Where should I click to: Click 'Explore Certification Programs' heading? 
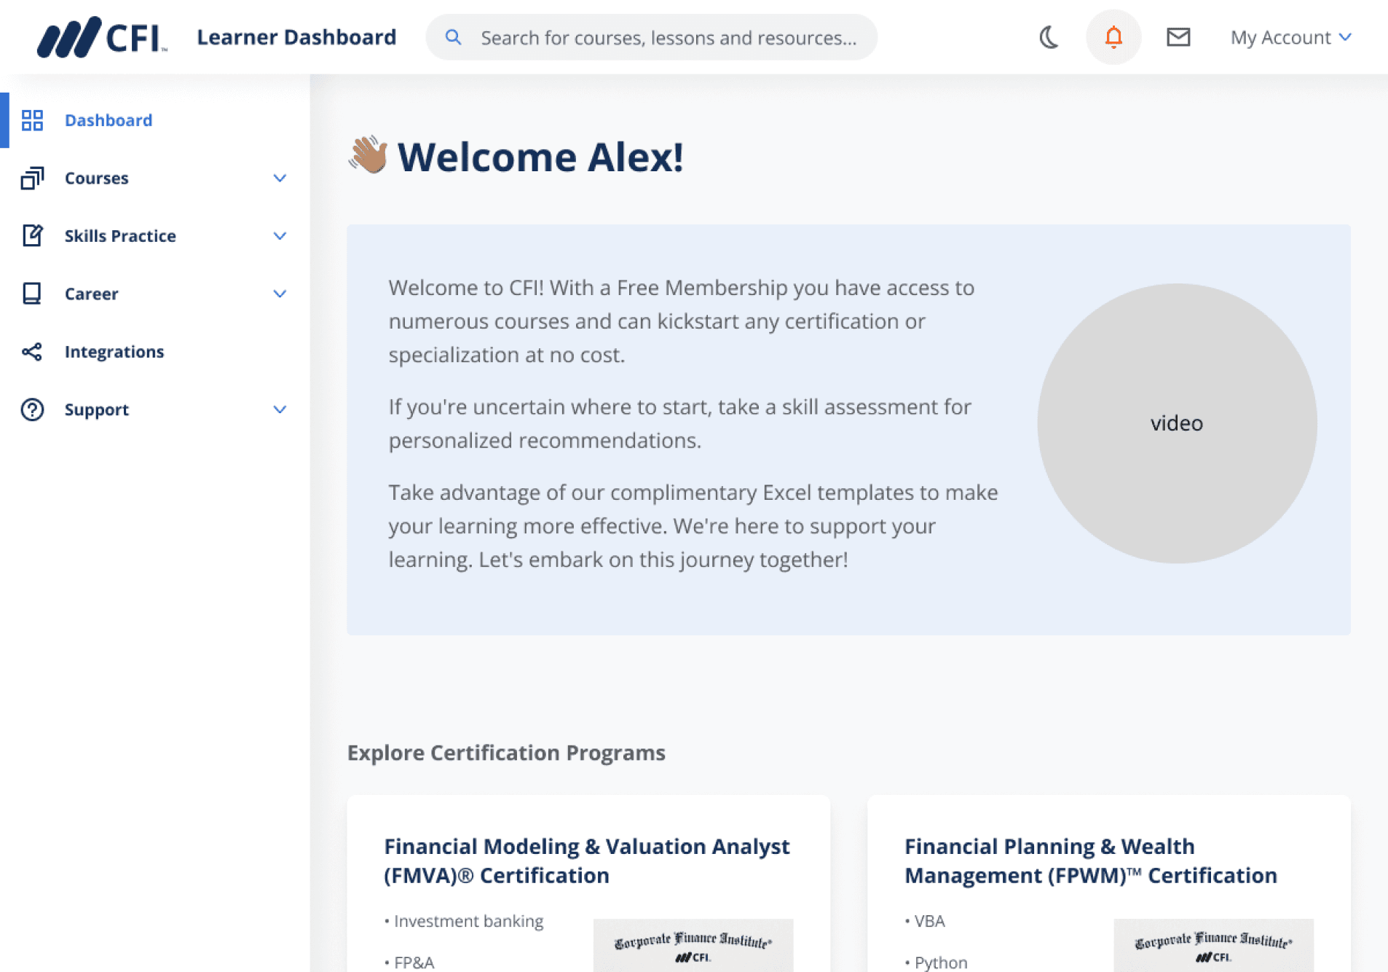point(506,752)
